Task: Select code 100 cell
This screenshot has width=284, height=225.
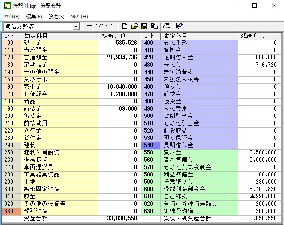Action: tap(12, 43)
